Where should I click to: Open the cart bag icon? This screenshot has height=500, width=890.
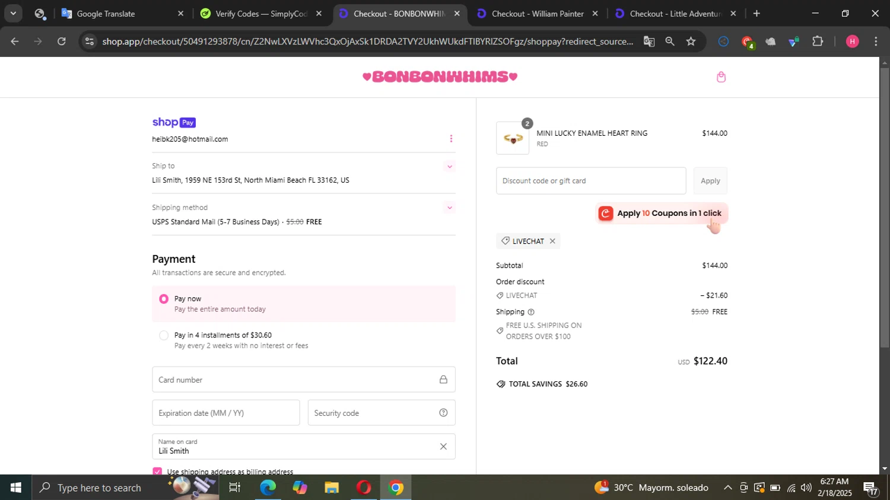pos(721,77)
